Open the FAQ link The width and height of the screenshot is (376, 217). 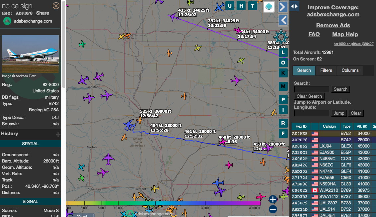[x=314, y=34]
